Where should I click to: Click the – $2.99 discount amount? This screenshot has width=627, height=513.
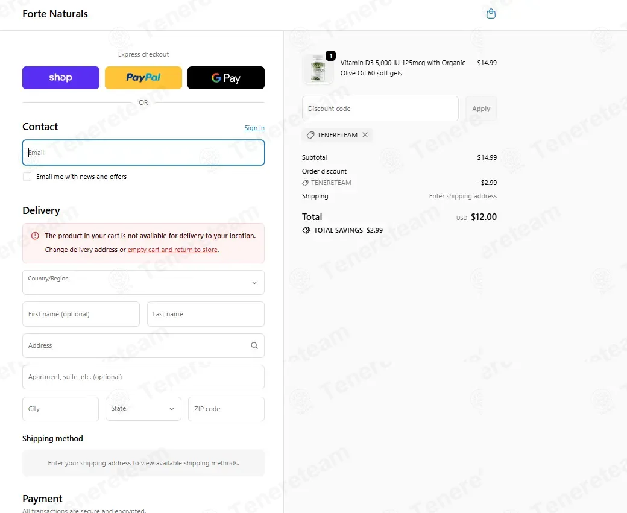(487, 183)
